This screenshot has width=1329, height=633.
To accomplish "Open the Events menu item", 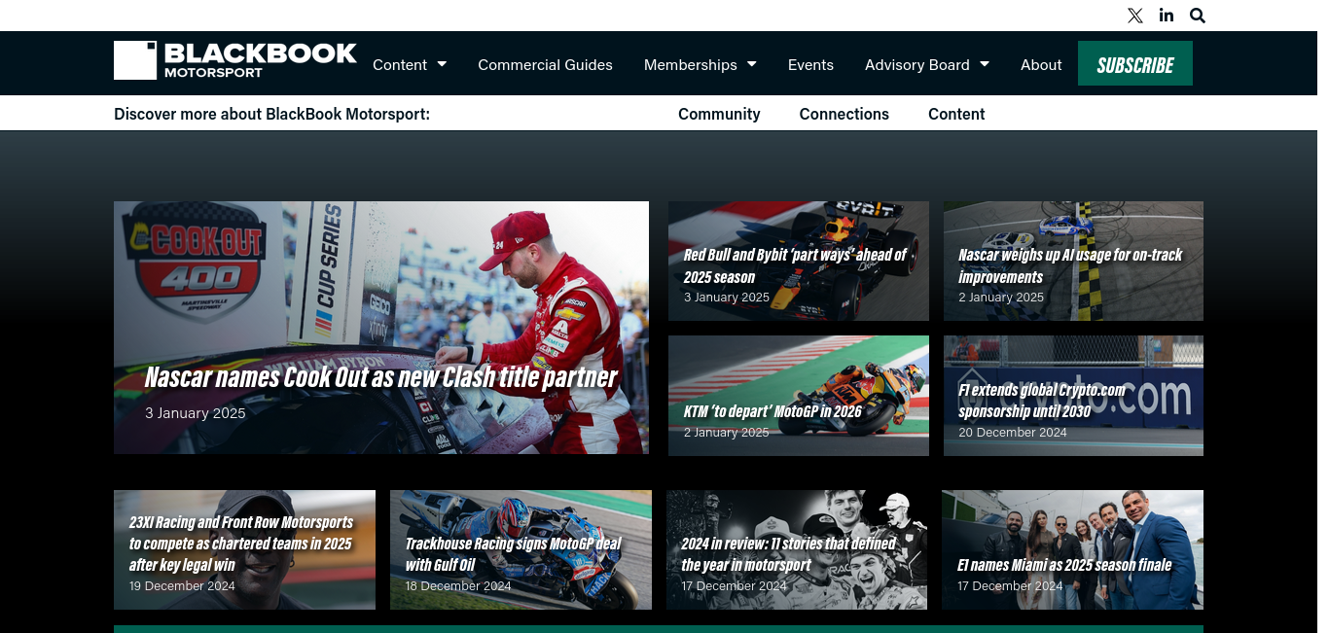I will coord(810,64).
